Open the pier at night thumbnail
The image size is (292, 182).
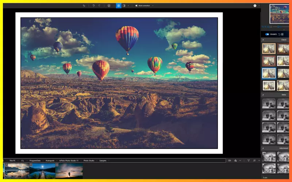point(42,171)
